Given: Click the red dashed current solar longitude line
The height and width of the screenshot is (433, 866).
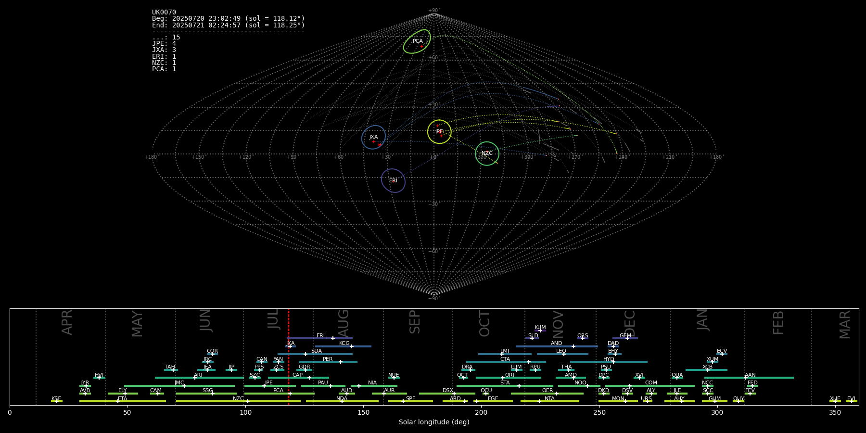Looking at the screenshot, I should click(x=289, y=357).
